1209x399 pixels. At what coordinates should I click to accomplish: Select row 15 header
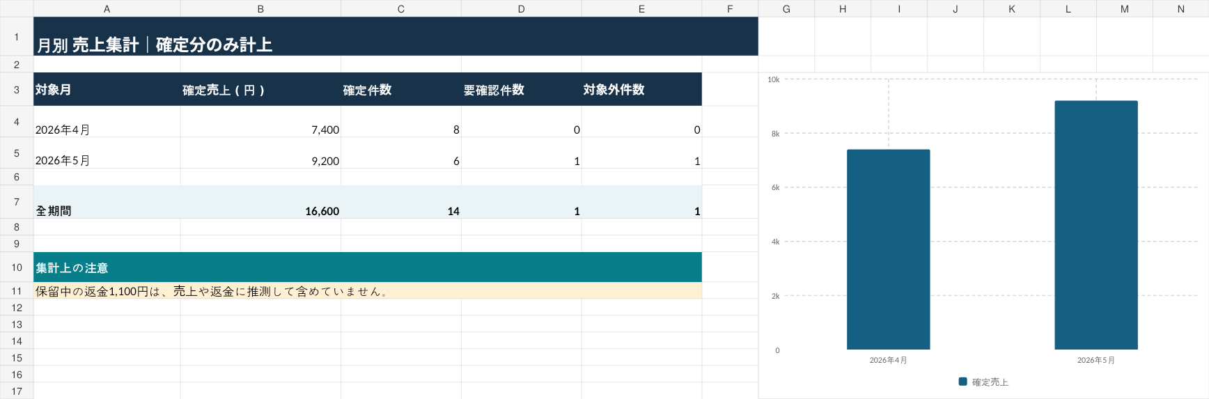click(17, 358)
